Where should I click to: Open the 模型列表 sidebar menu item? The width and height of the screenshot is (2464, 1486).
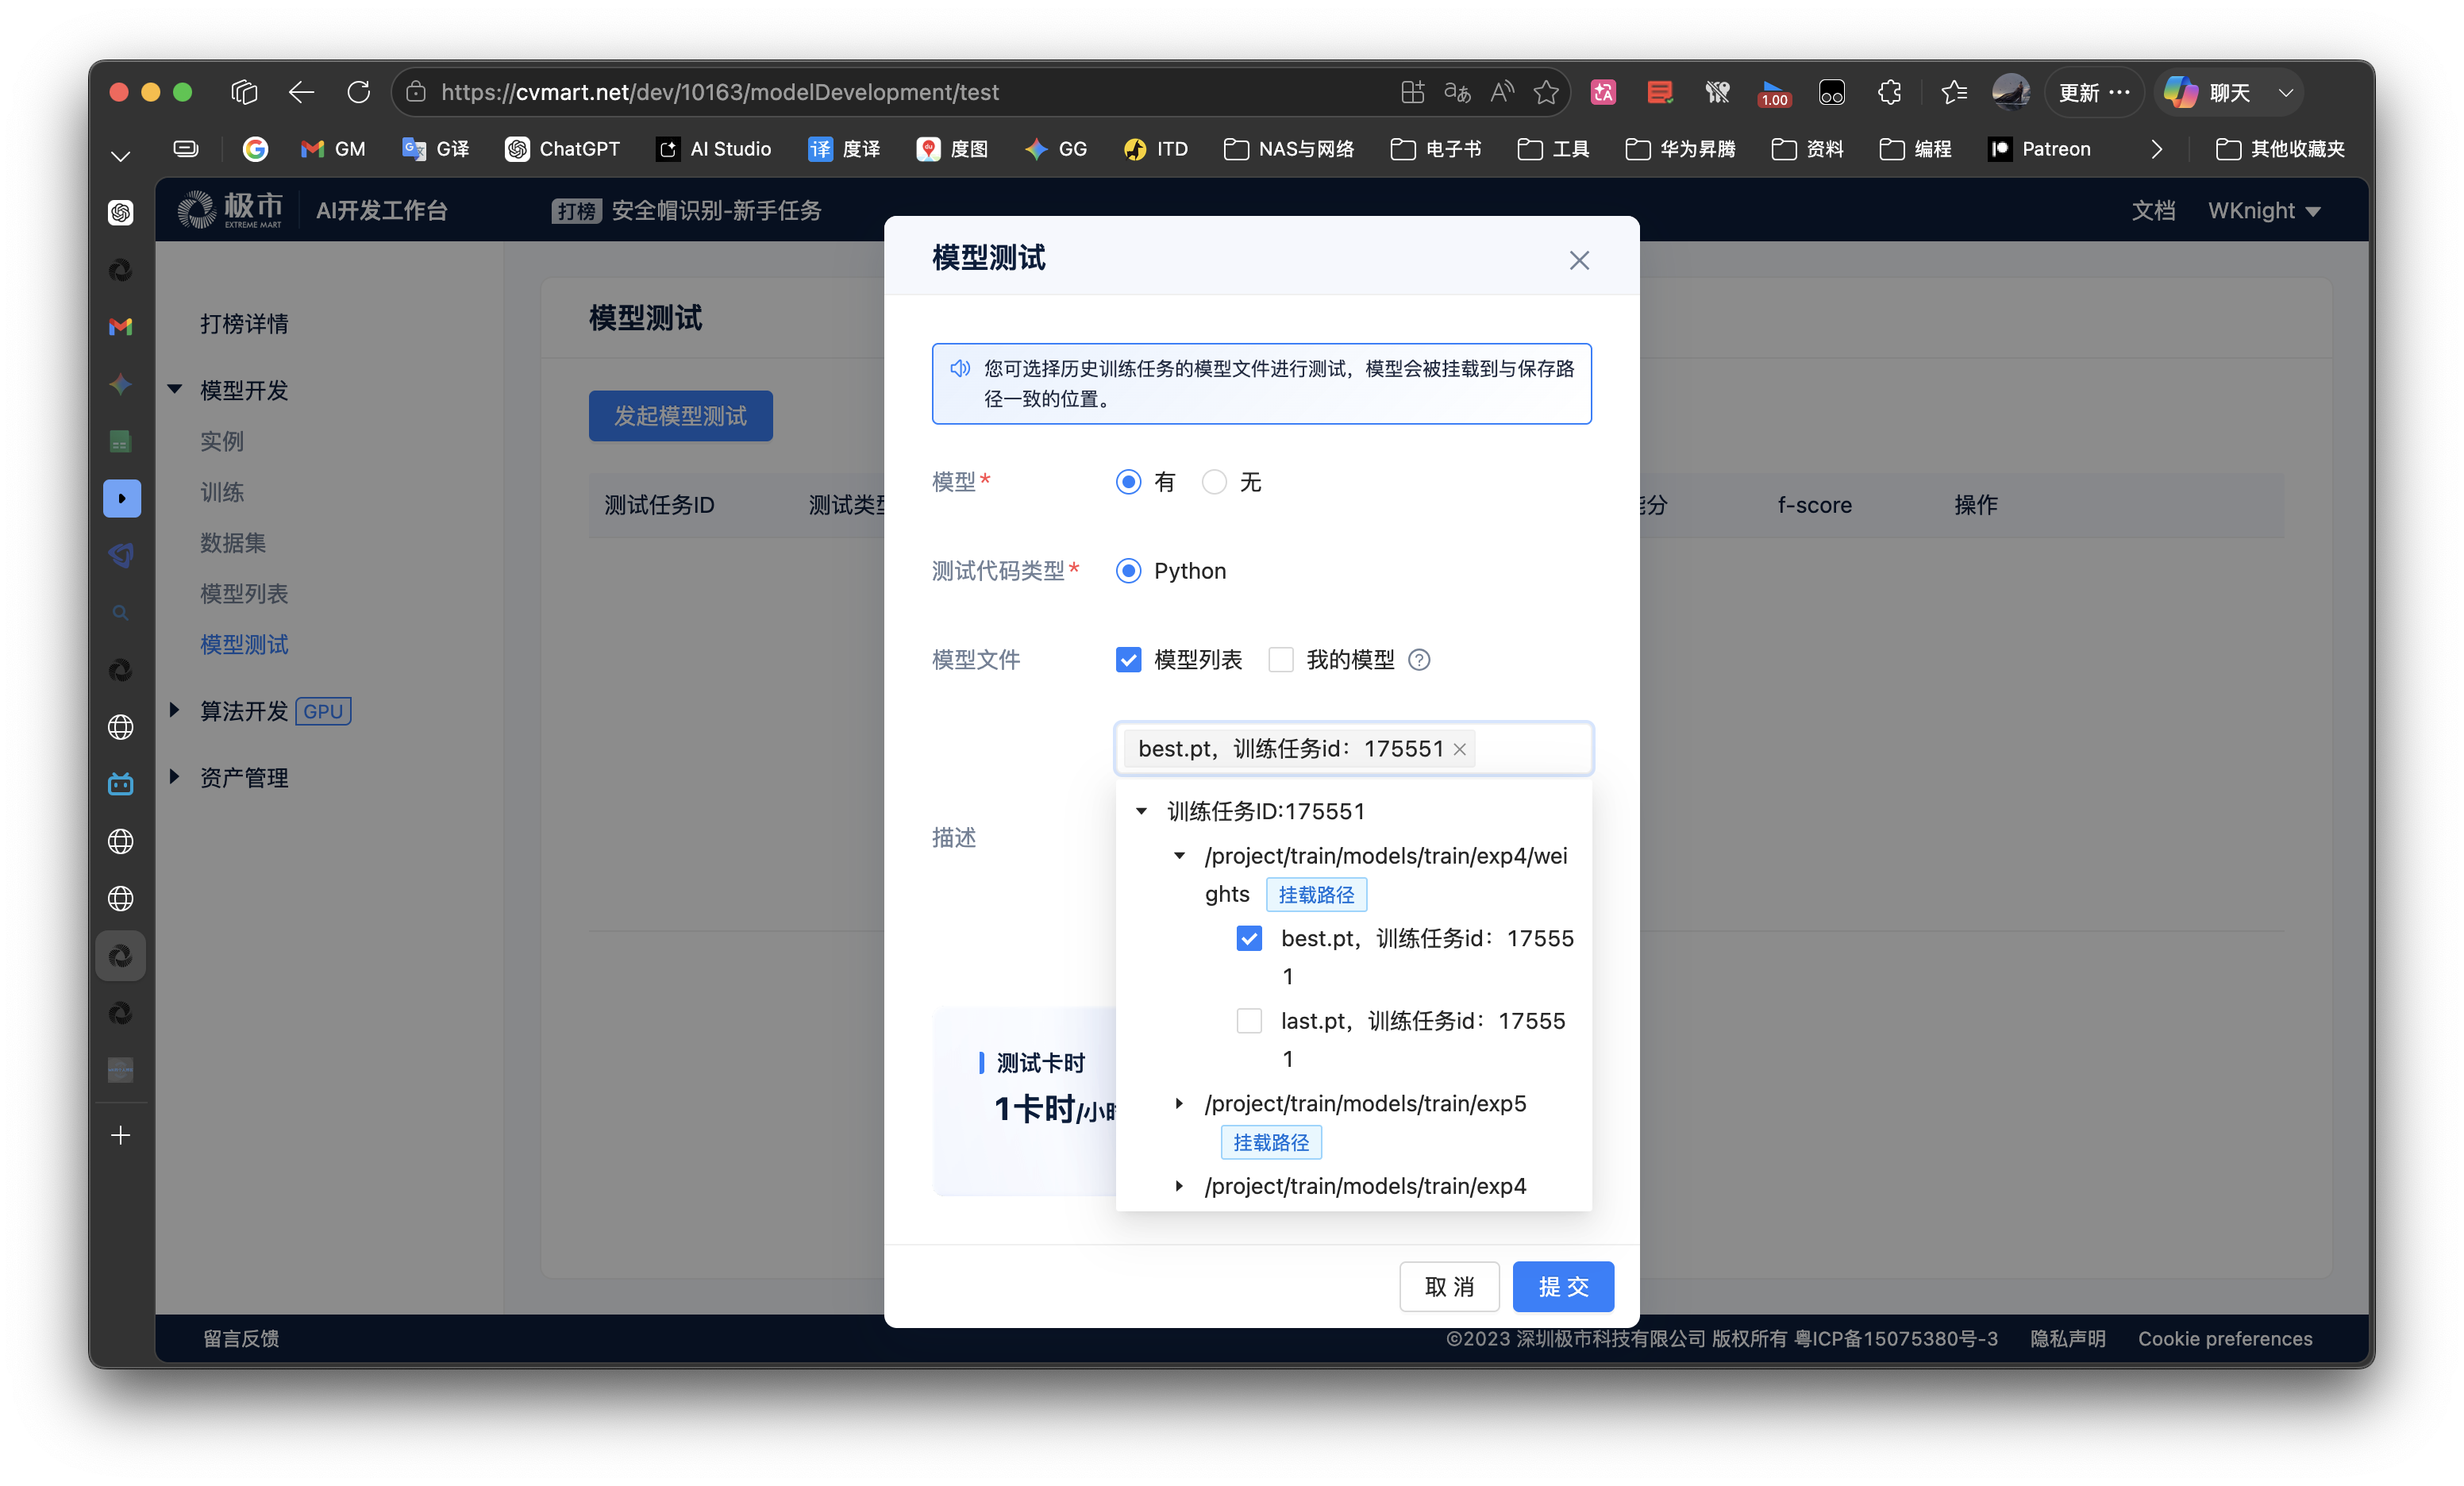point(244,594)
